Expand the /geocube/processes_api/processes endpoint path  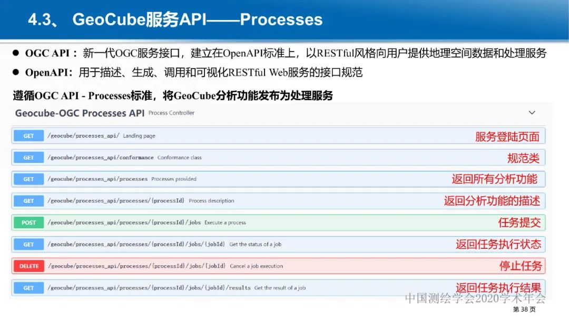(97, 179)
